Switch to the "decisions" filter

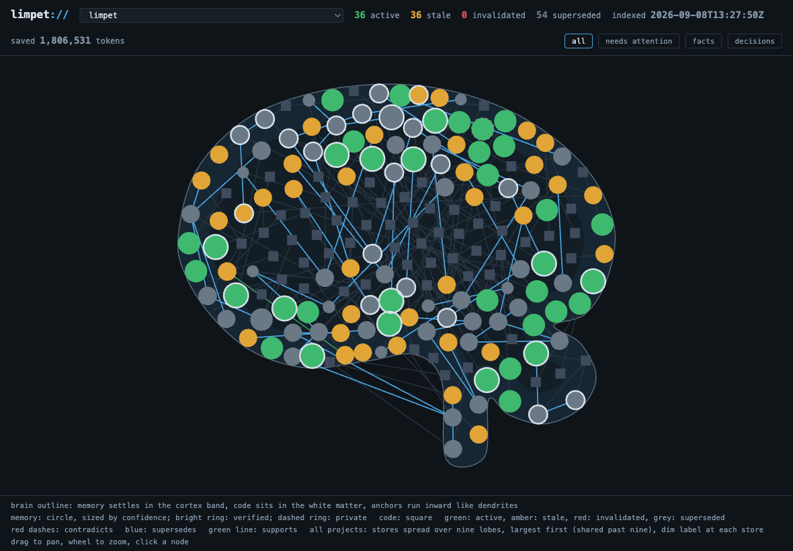pos(755,41)
